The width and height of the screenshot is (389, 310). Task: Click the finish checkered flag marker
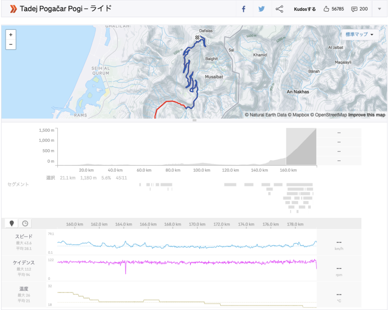[197, 38]
